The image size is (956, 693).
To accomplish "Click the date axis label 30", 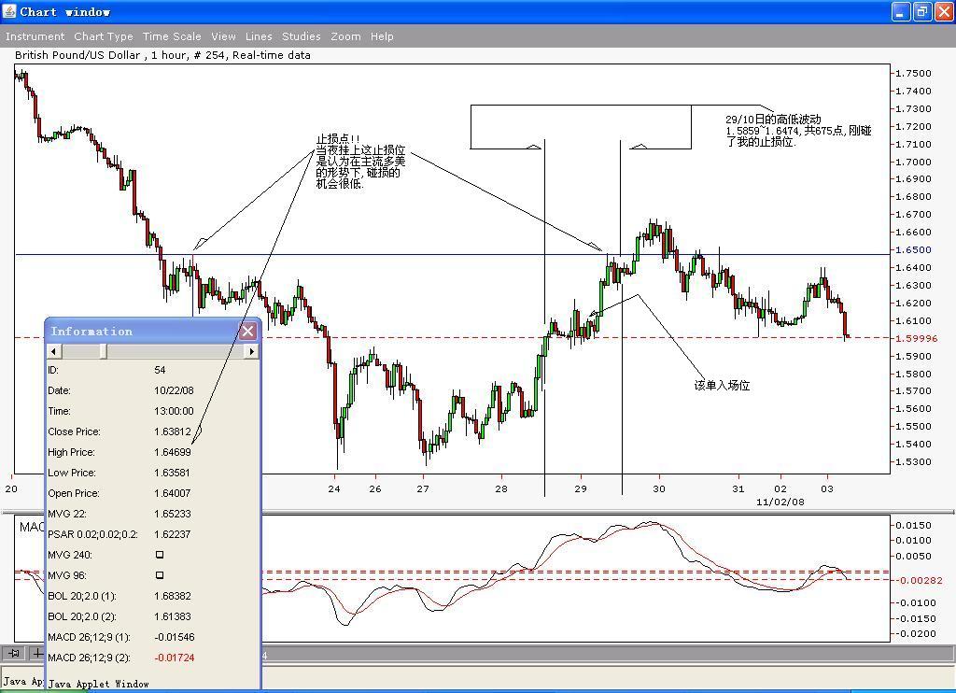I will pos(659,488).
